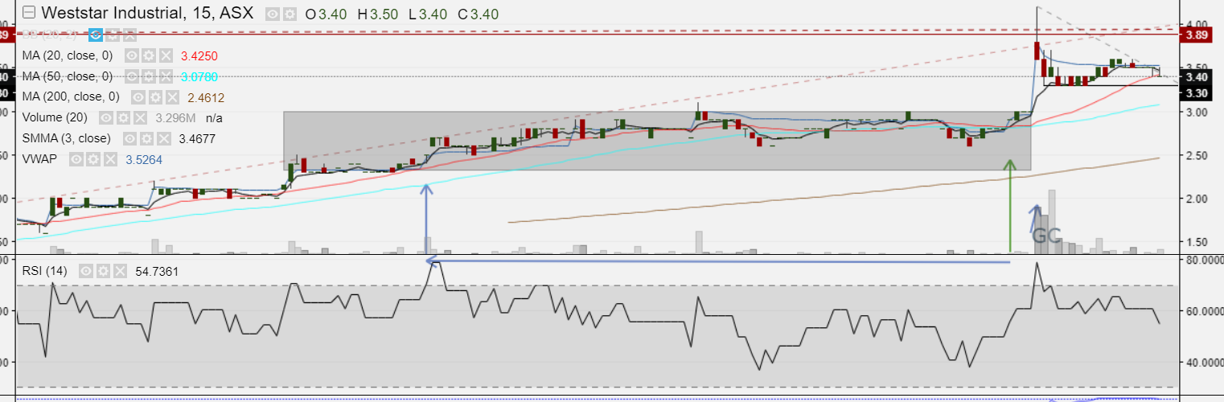The width and height of the screenshot is (1224, 402).
Task: Open settings for MA (200, close, 0)
Action: point(154,97)
